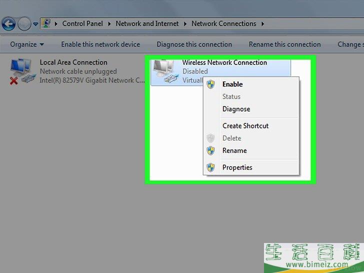Expand arrow after Network Connections breadcrumb

pyautogui.click(x=262, y=23)
